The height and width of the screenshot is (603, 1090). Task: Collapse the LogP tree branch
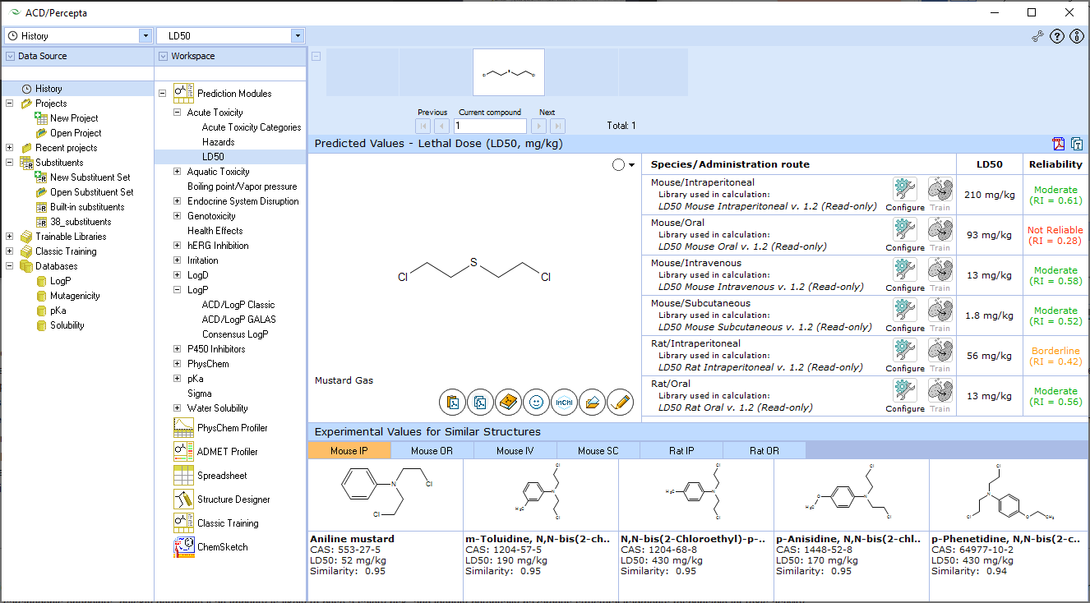point(175,290)
